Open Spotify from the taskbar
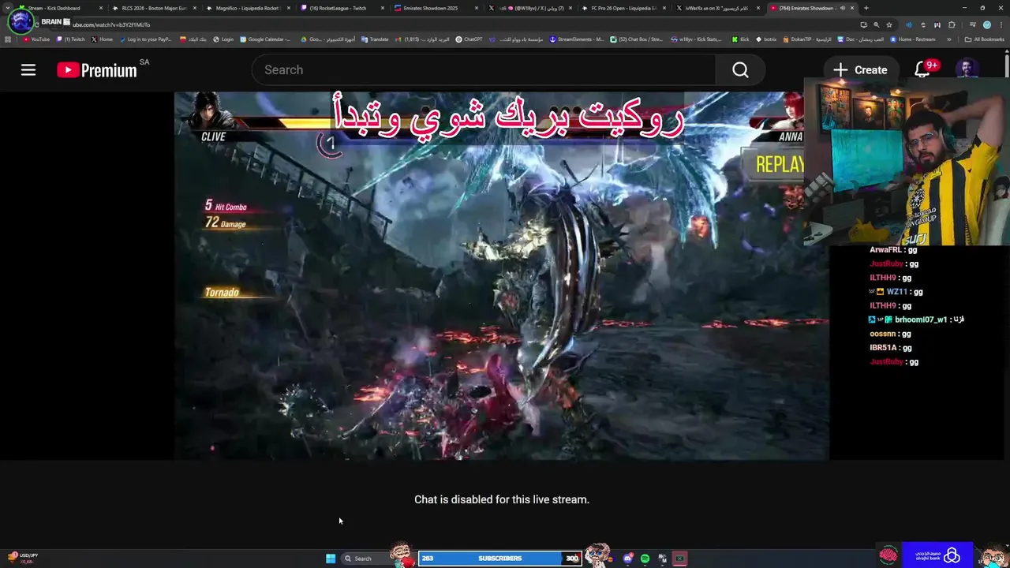The height and width of the screenshot is (568, 1010). pyautogui.click(x=645, y=559)
